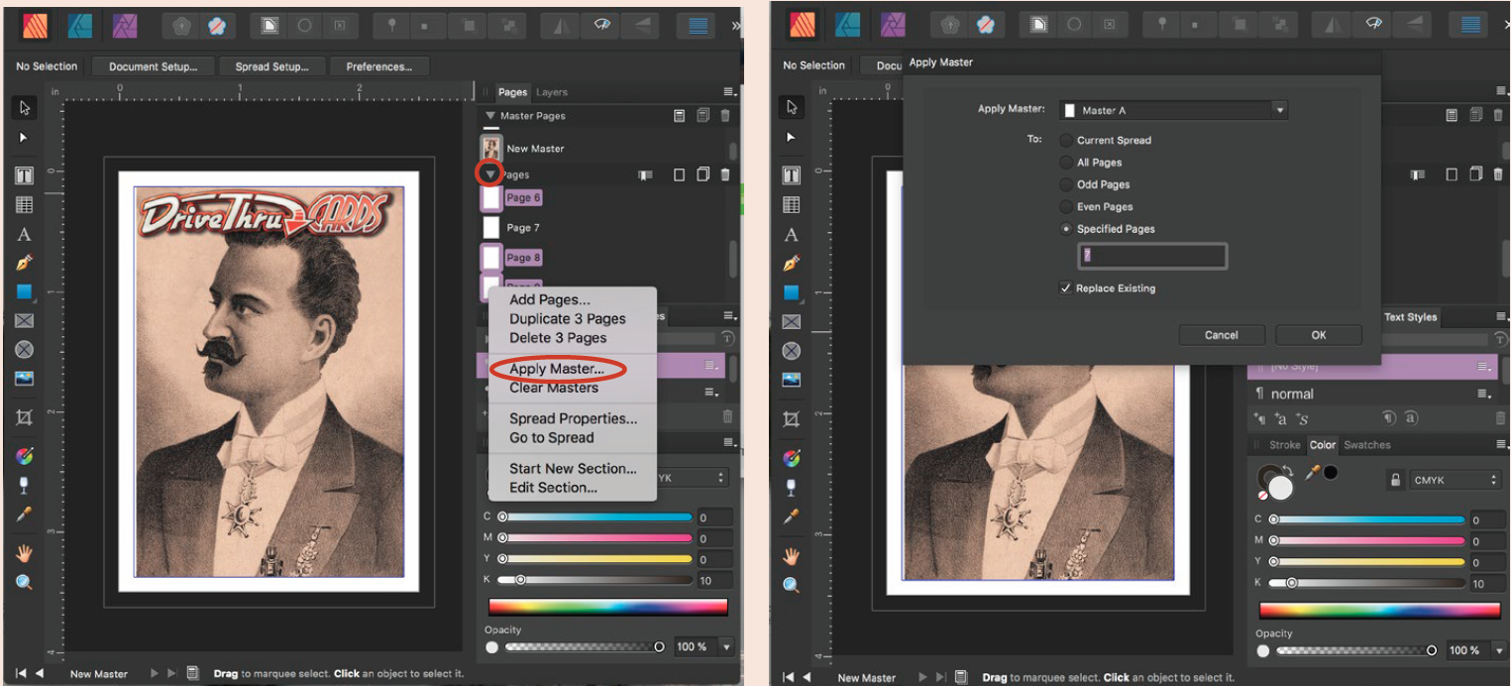
Task: Choose Apply Master... from the context menu
Action: coord(556,369)
